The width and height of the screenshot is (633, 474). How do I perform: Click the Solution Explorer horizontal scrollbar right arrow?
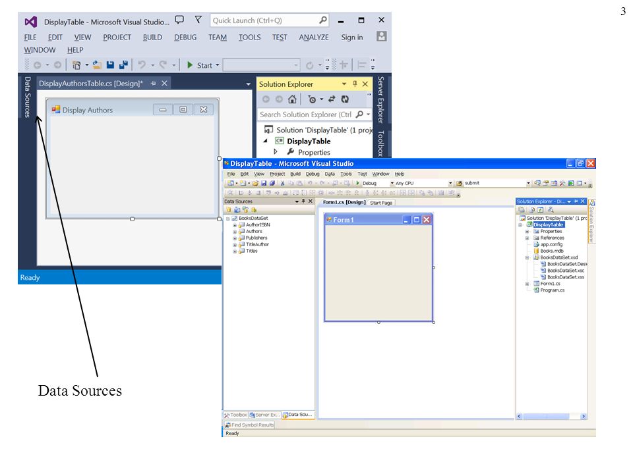point(584,416)
